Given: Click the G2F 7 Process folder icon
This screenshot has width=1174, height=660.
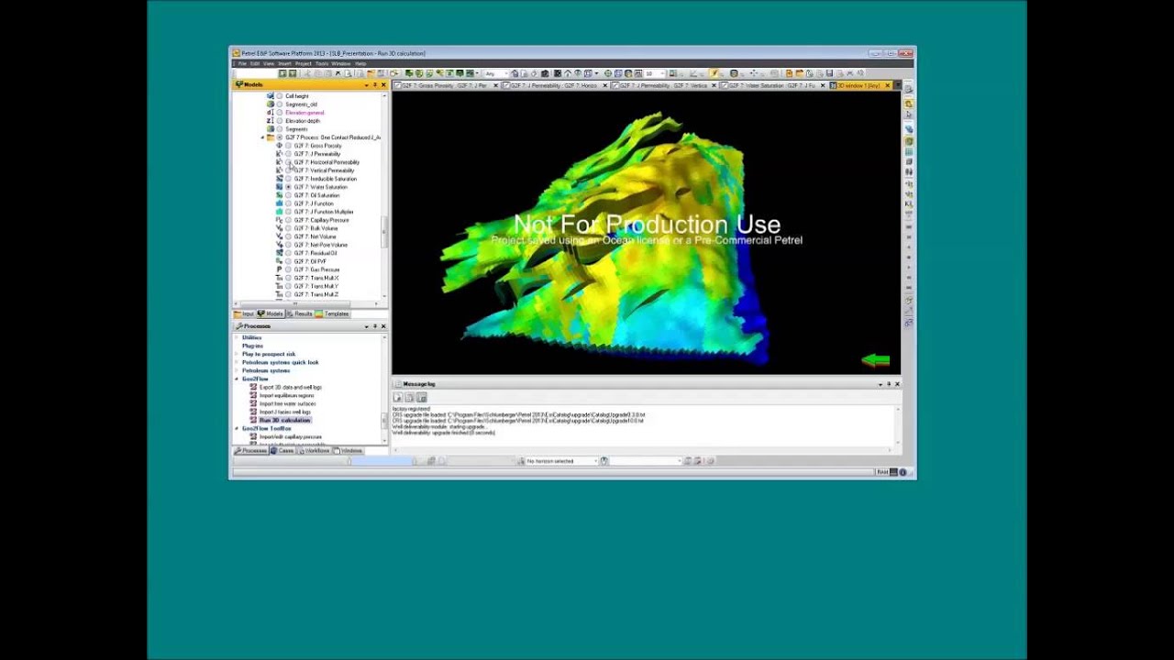Looking at the screenshot, I should click(x=271, y=137).
